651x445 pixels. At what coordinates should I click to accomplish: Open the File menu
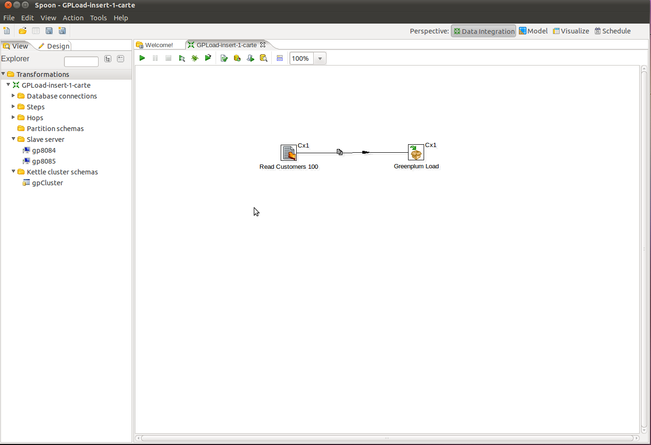(x=9, y=18)
